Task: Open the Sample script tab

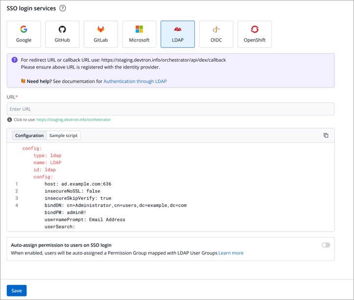Action: 63,136
